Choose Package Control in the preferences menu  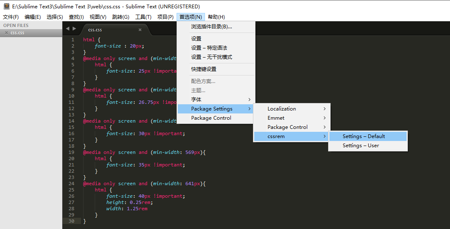(216, 118)
